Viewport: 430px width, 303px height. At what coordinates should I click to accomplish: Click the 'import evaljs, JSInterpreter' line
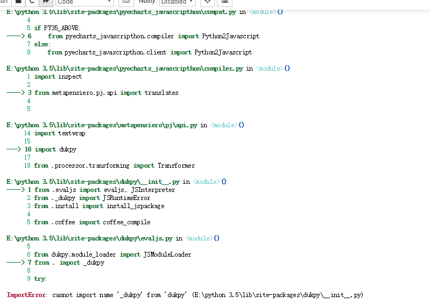tap(104, 190)
